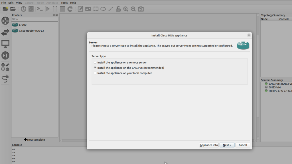Select install the appliance on a remote server

point(95,62)
